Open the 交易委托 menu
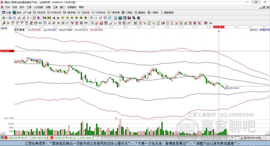270x146 pixels. pyautogui.click(x=72, y=7)
